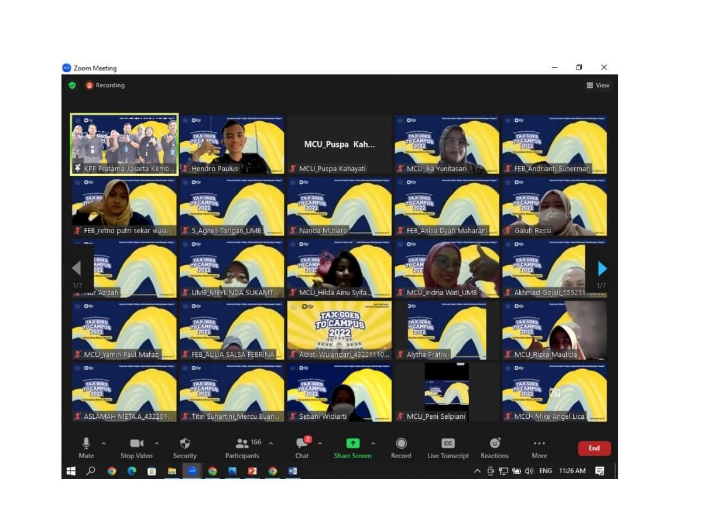The height and width of the screenshot is (509, 720).
Task: Stop Video camera toggle
Action: point(136,444)
